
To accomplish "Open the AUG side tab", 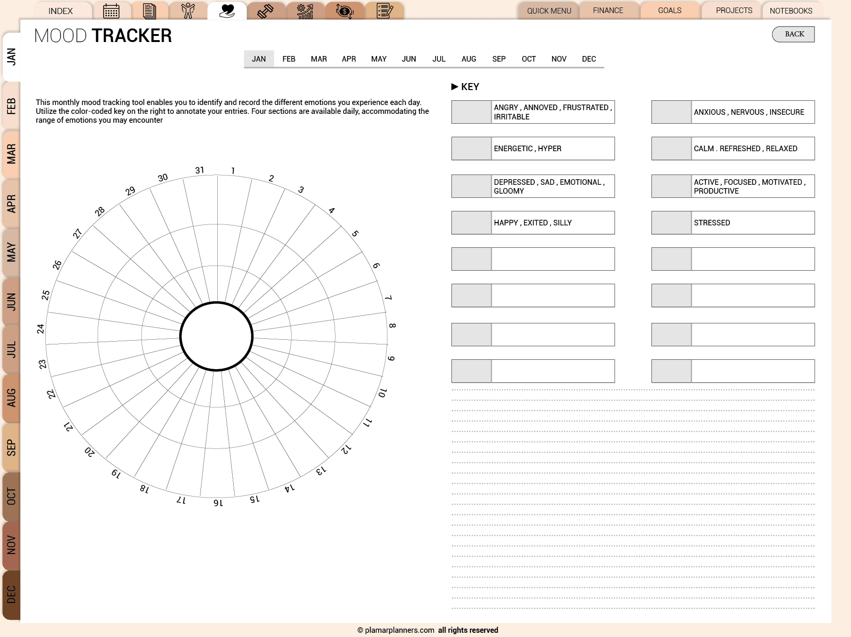I will coord(11,398).
